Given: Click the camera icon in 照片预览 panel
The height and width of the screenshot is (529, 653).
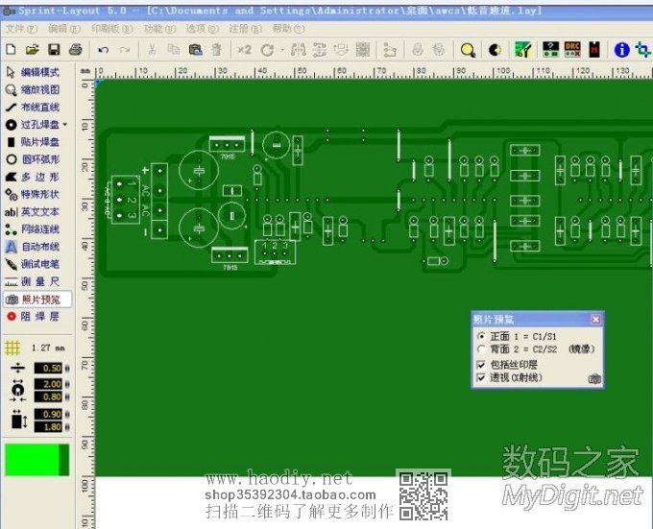Looking at the screenshot, I should click(595, 379).
